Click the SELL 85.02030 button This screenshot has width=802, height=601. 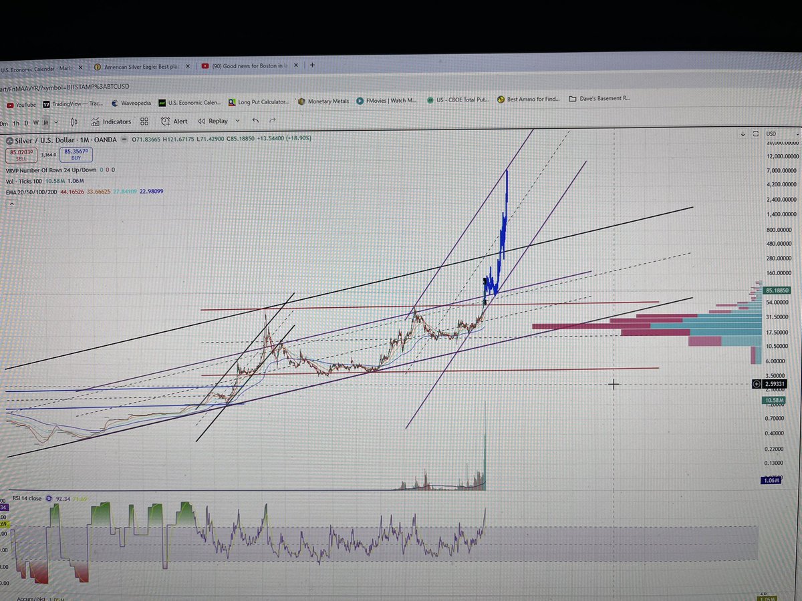tap(21, 154)
